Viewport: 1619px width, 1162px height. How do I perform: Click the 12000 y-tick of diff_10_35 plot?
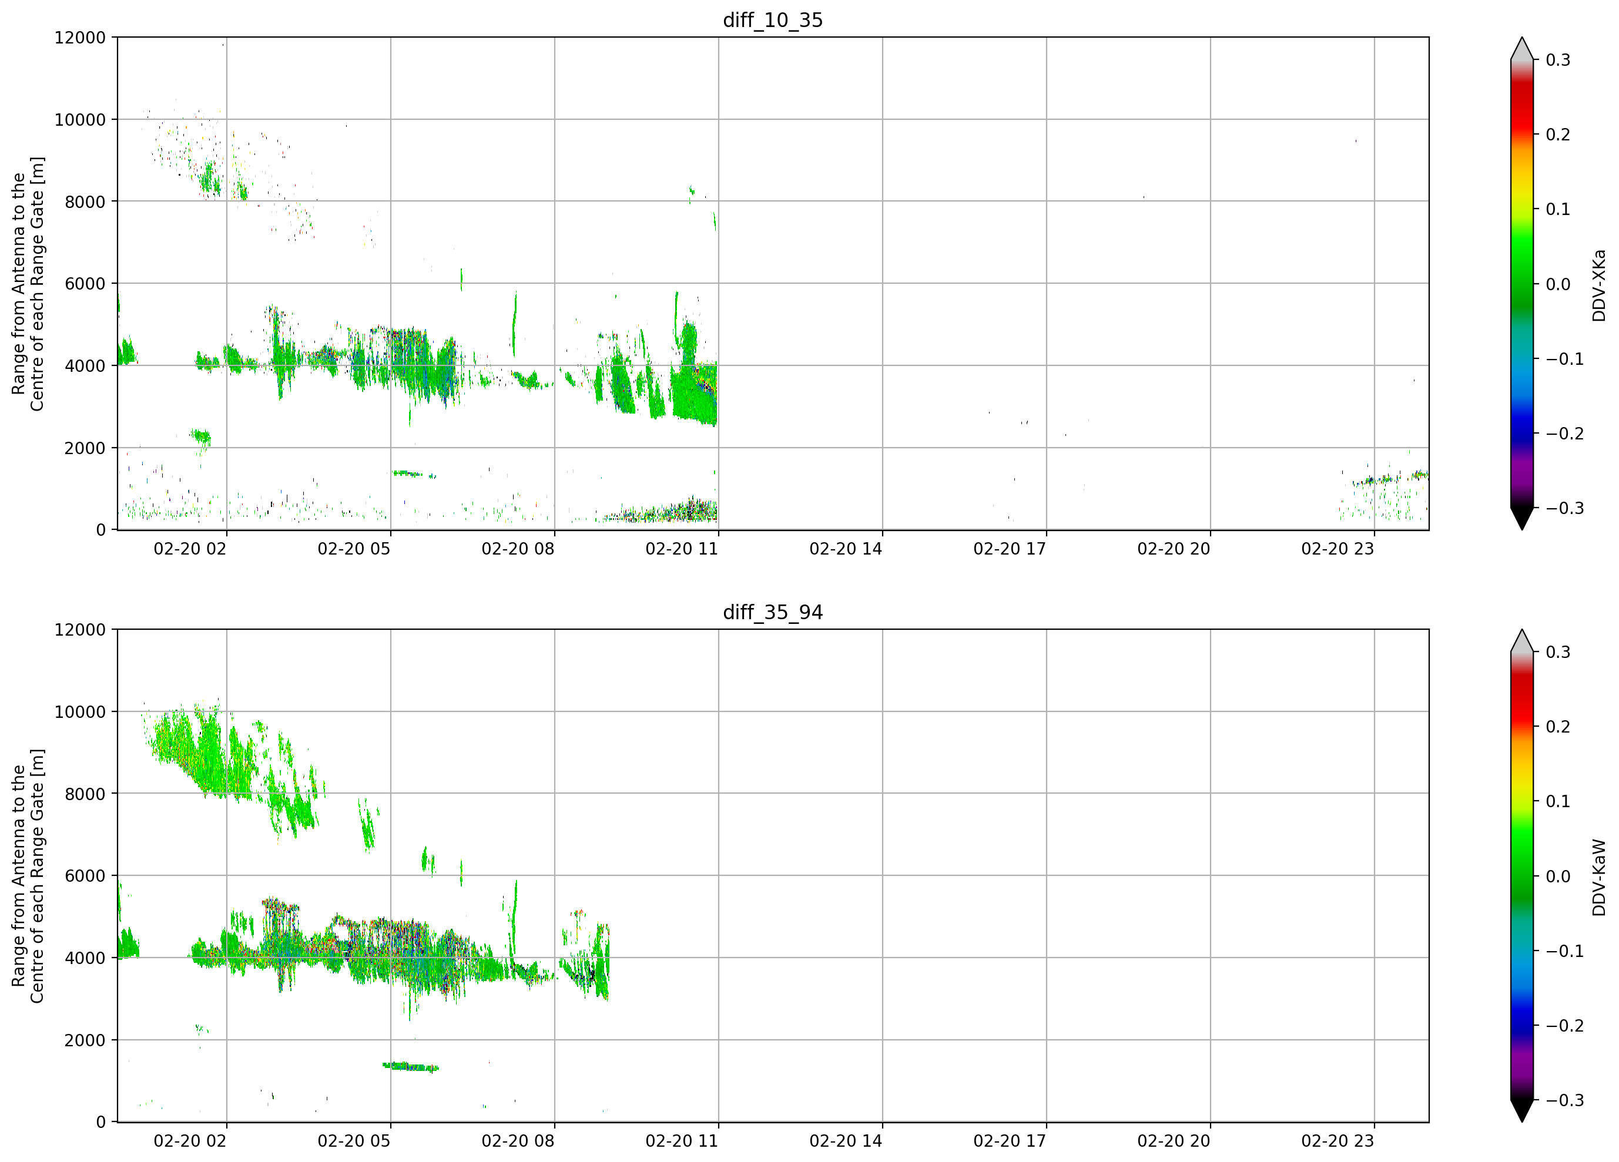pos(80,38)
